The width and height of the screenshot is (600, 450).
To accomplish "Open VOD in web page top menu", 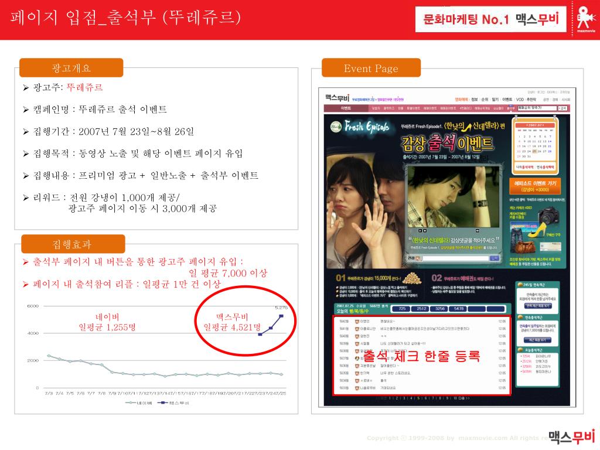I will pyautogui.click(x=520, y=100).
